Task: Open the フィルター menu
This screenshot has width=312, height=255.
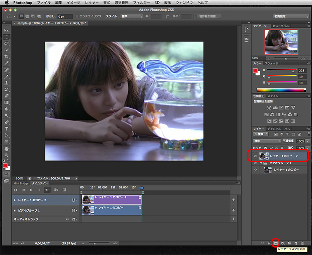Action: pyautogui.click(x=142, y=2)
